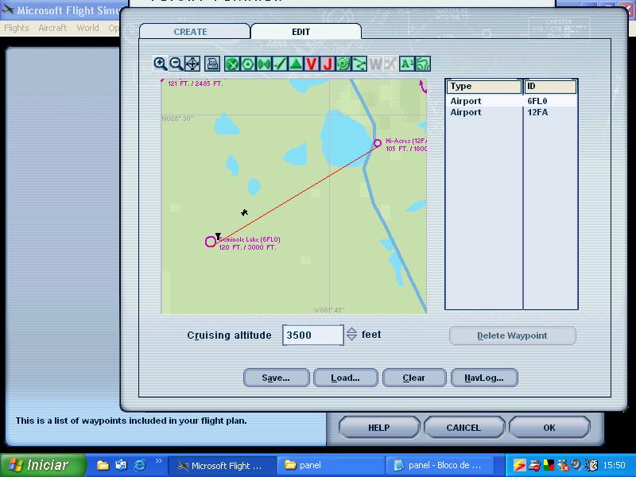The height and width of the screenshot is (477, 636).
Task: Open the Aircraft menu
Action: coord(52,28)
